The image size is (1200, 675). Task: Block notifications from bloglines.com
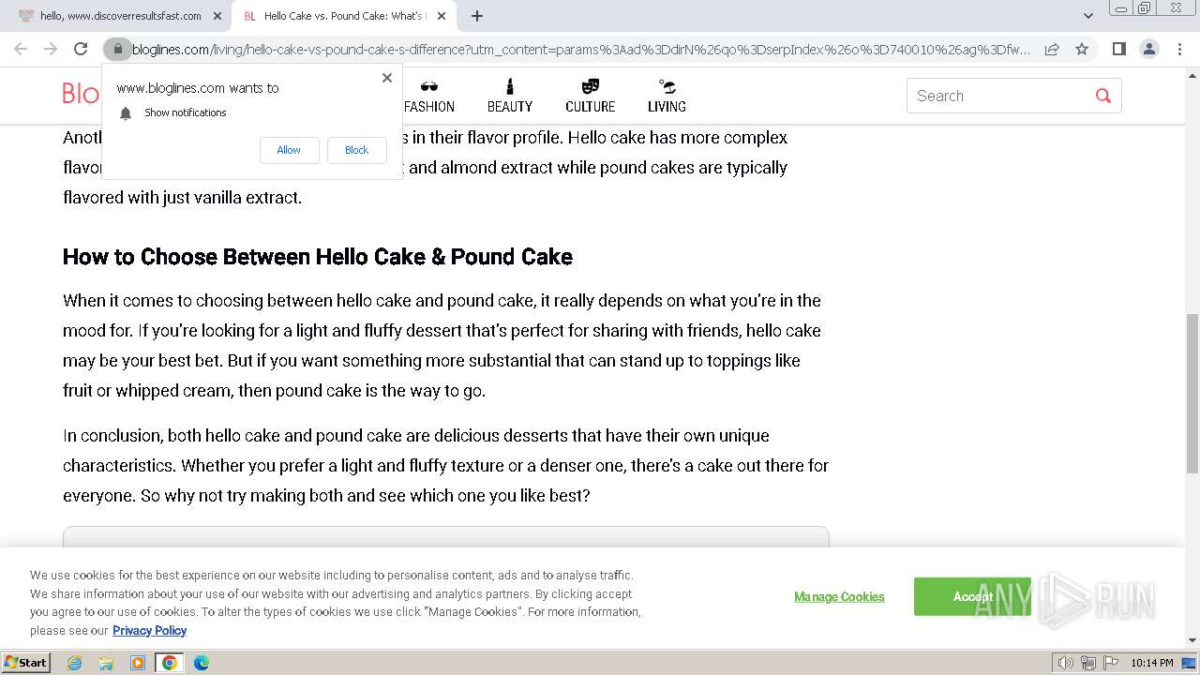(x=356, y=150)
